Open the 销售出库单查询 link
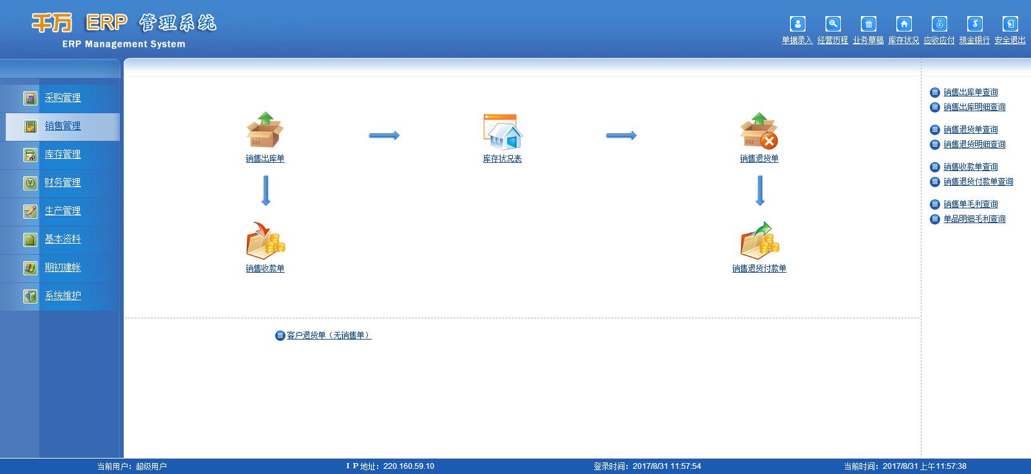 coord(970,93)
